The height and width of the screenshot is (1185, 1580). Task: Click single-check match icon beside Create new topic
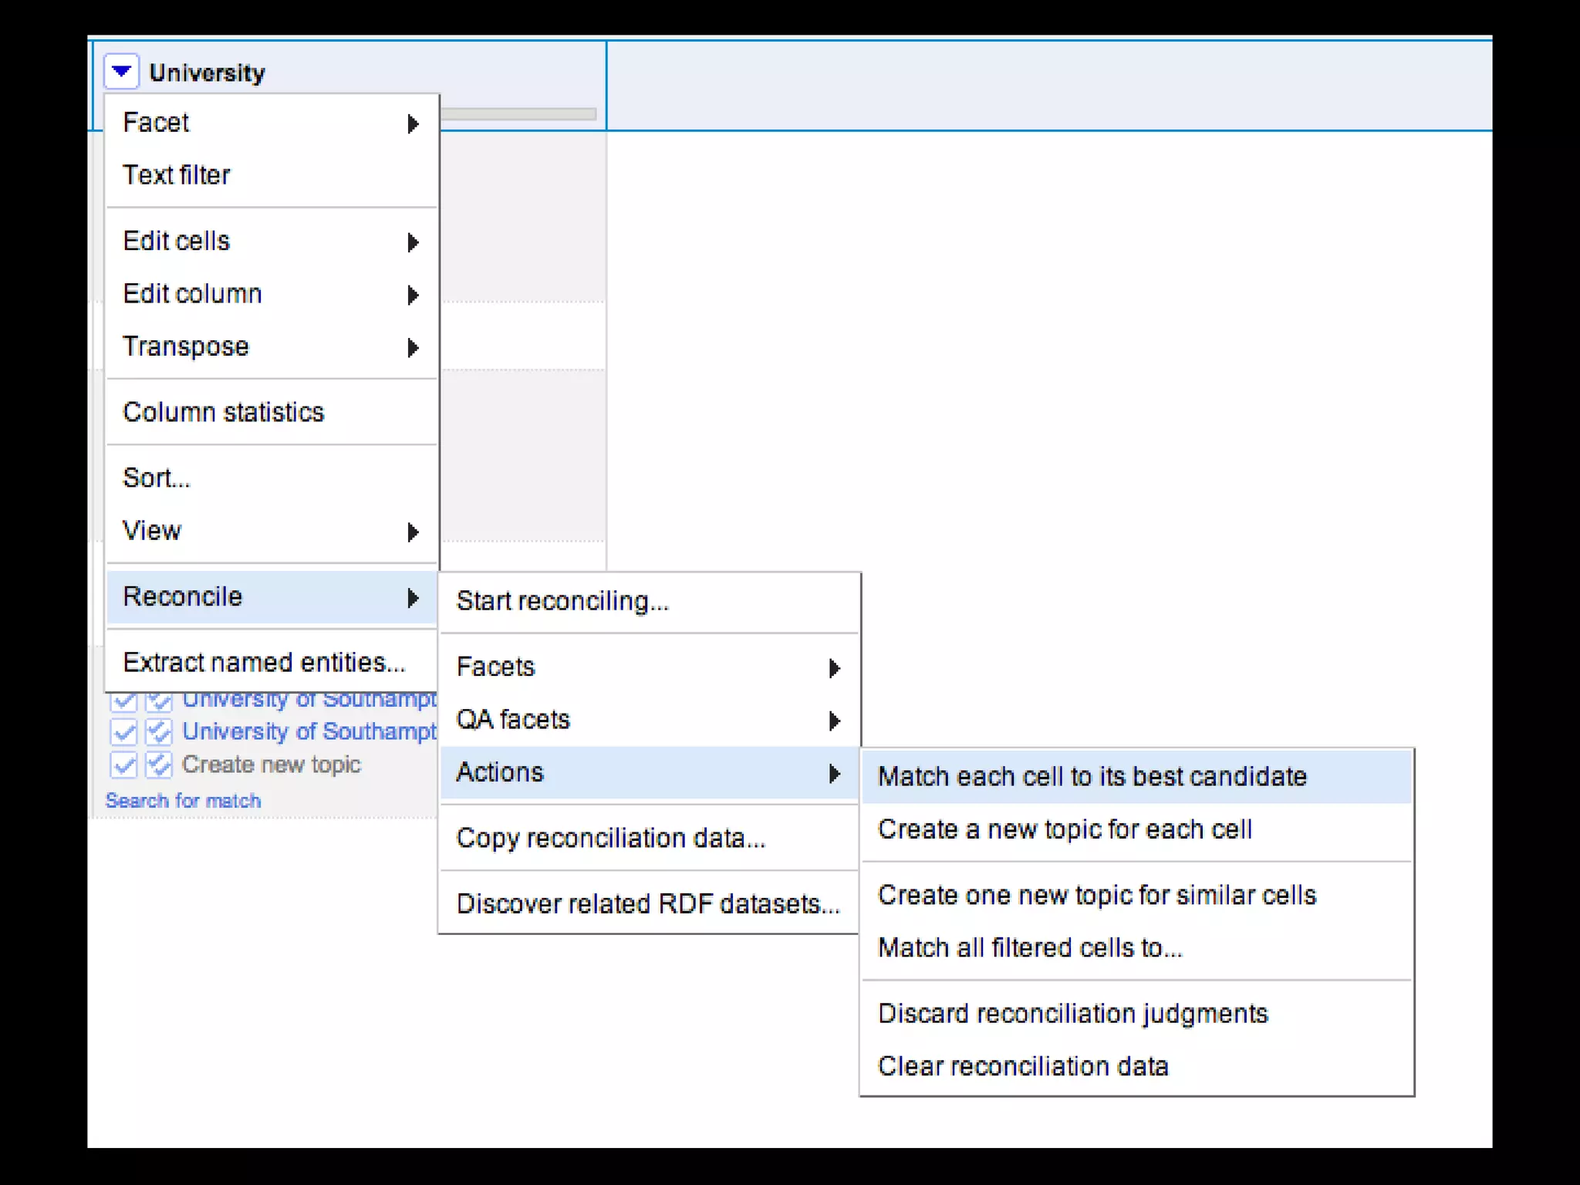[123, 765]
